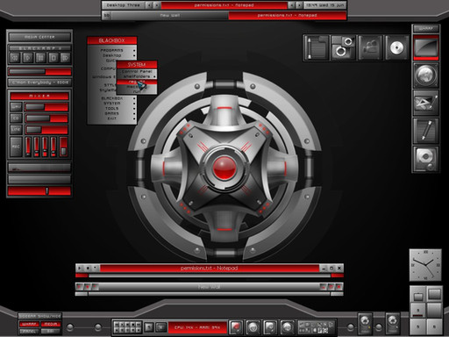Adjust the CD volume slider in mixer

click(x=46, y=118)
